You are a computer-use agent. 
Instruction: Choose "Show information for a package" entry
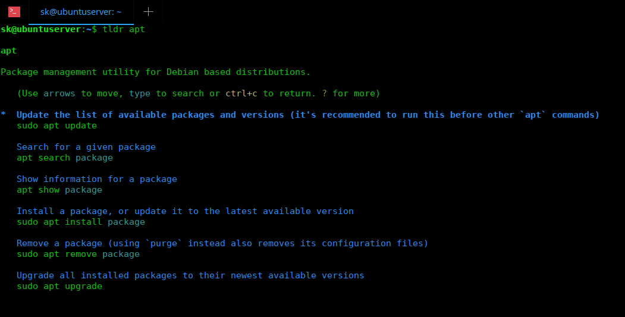[96, 179]
